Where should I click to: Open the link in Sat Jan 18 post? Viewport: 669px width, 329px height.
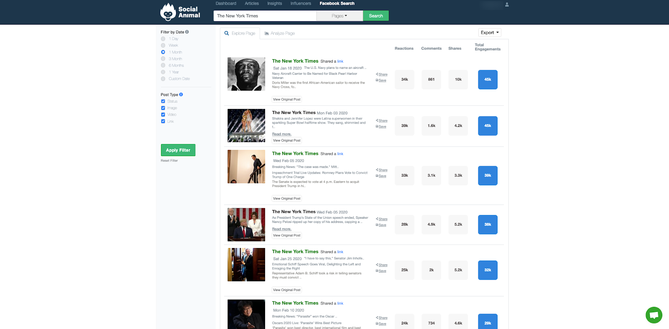tap(340, 61)
